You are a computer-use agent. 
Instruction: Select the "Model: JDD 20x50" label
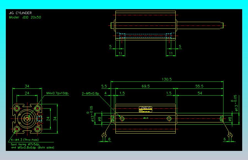pos(25,17)
